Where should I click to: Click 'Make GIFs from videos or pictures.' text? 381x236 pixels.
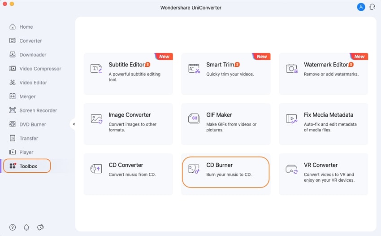(x=231, y=127)
